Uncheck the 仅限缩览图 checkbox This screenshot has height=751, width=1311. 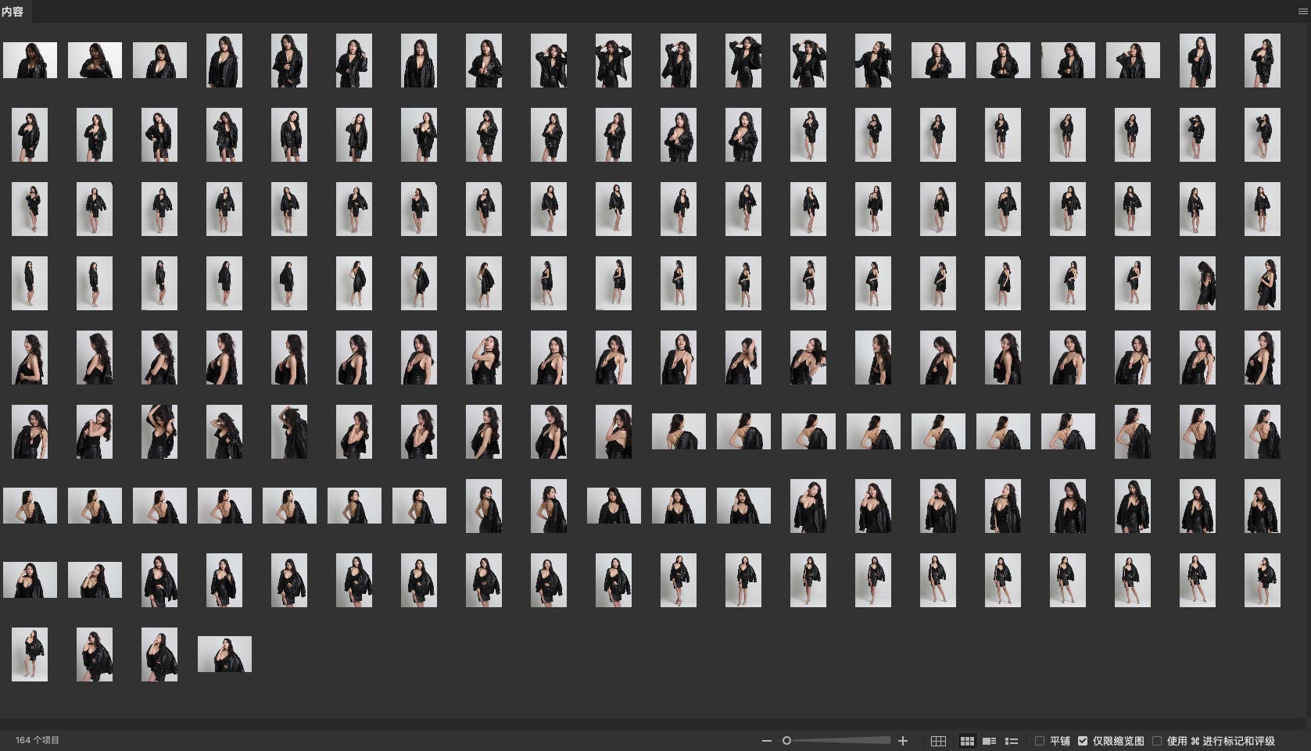1083,741
